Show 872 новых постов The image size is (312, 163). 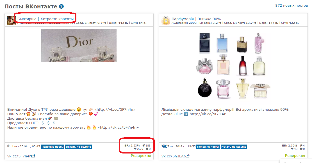point(291,6)
